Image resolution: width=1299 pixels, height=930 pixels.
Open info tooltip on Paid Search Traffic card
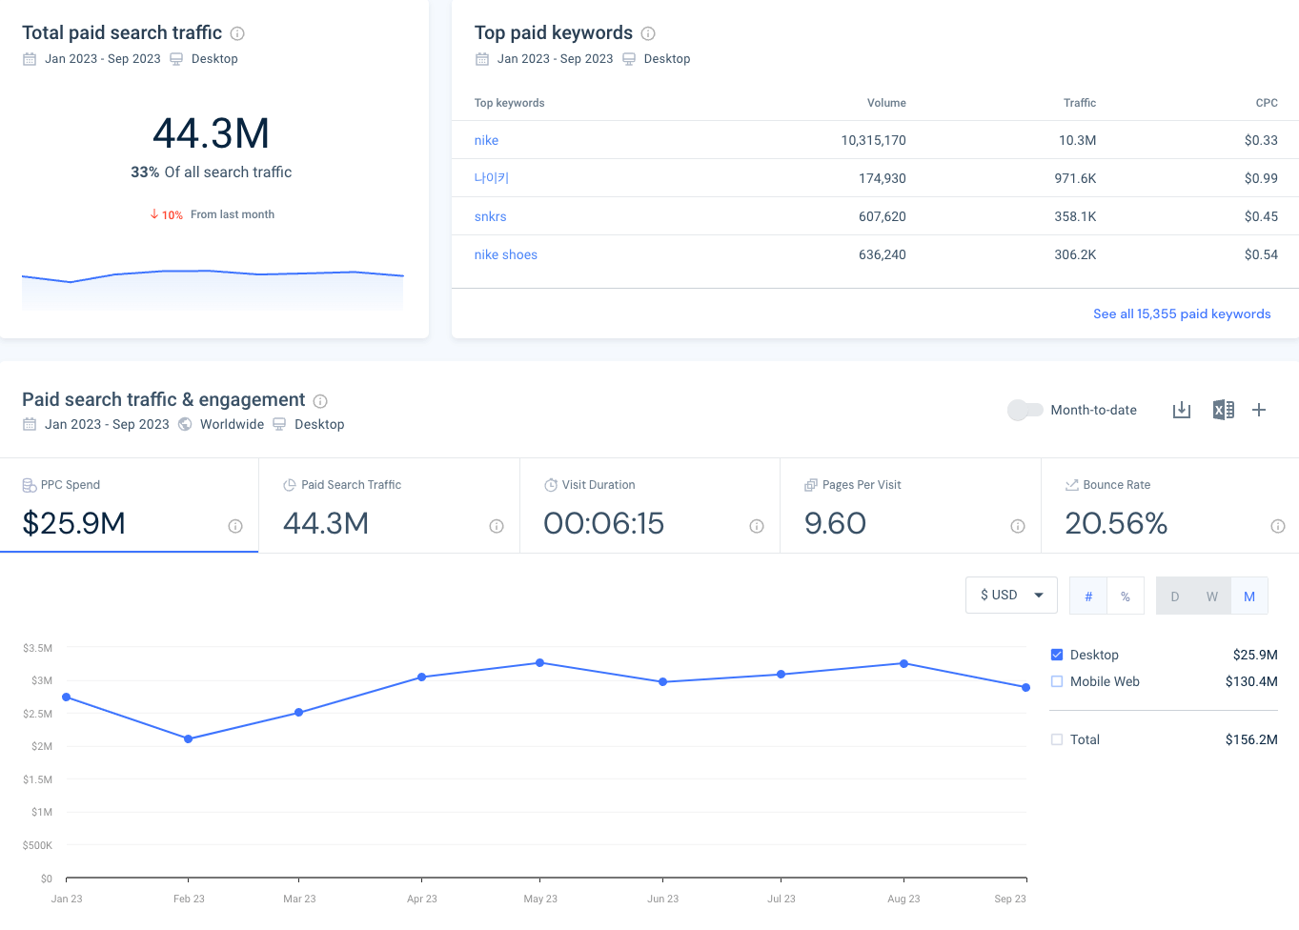click(497, 526)
